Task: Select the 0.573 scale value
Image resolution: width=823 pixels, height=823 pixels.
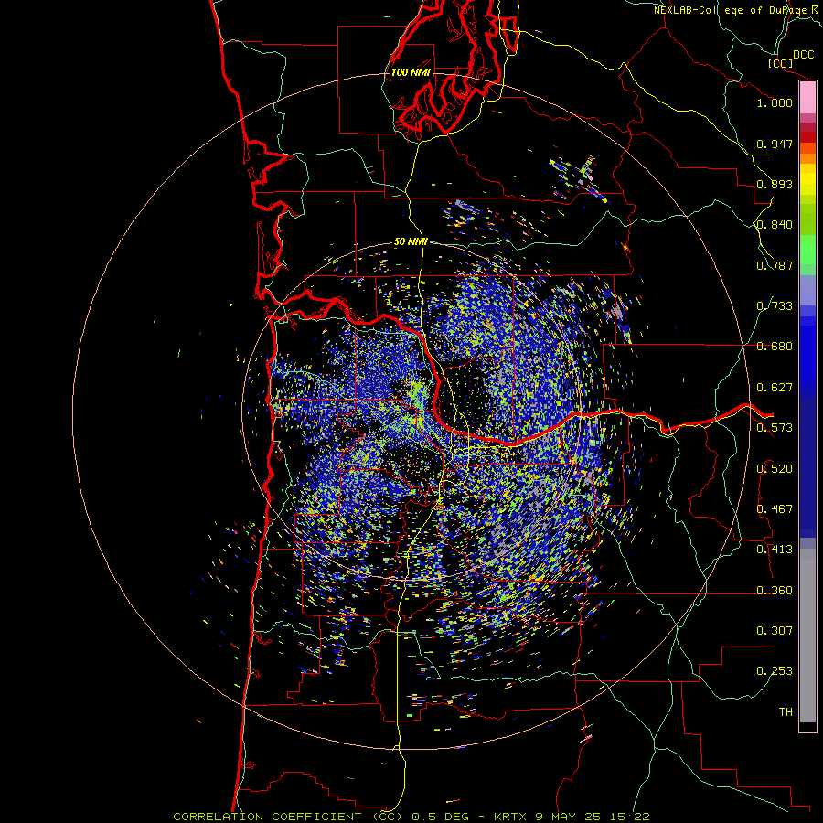Action: coord(775,428)
